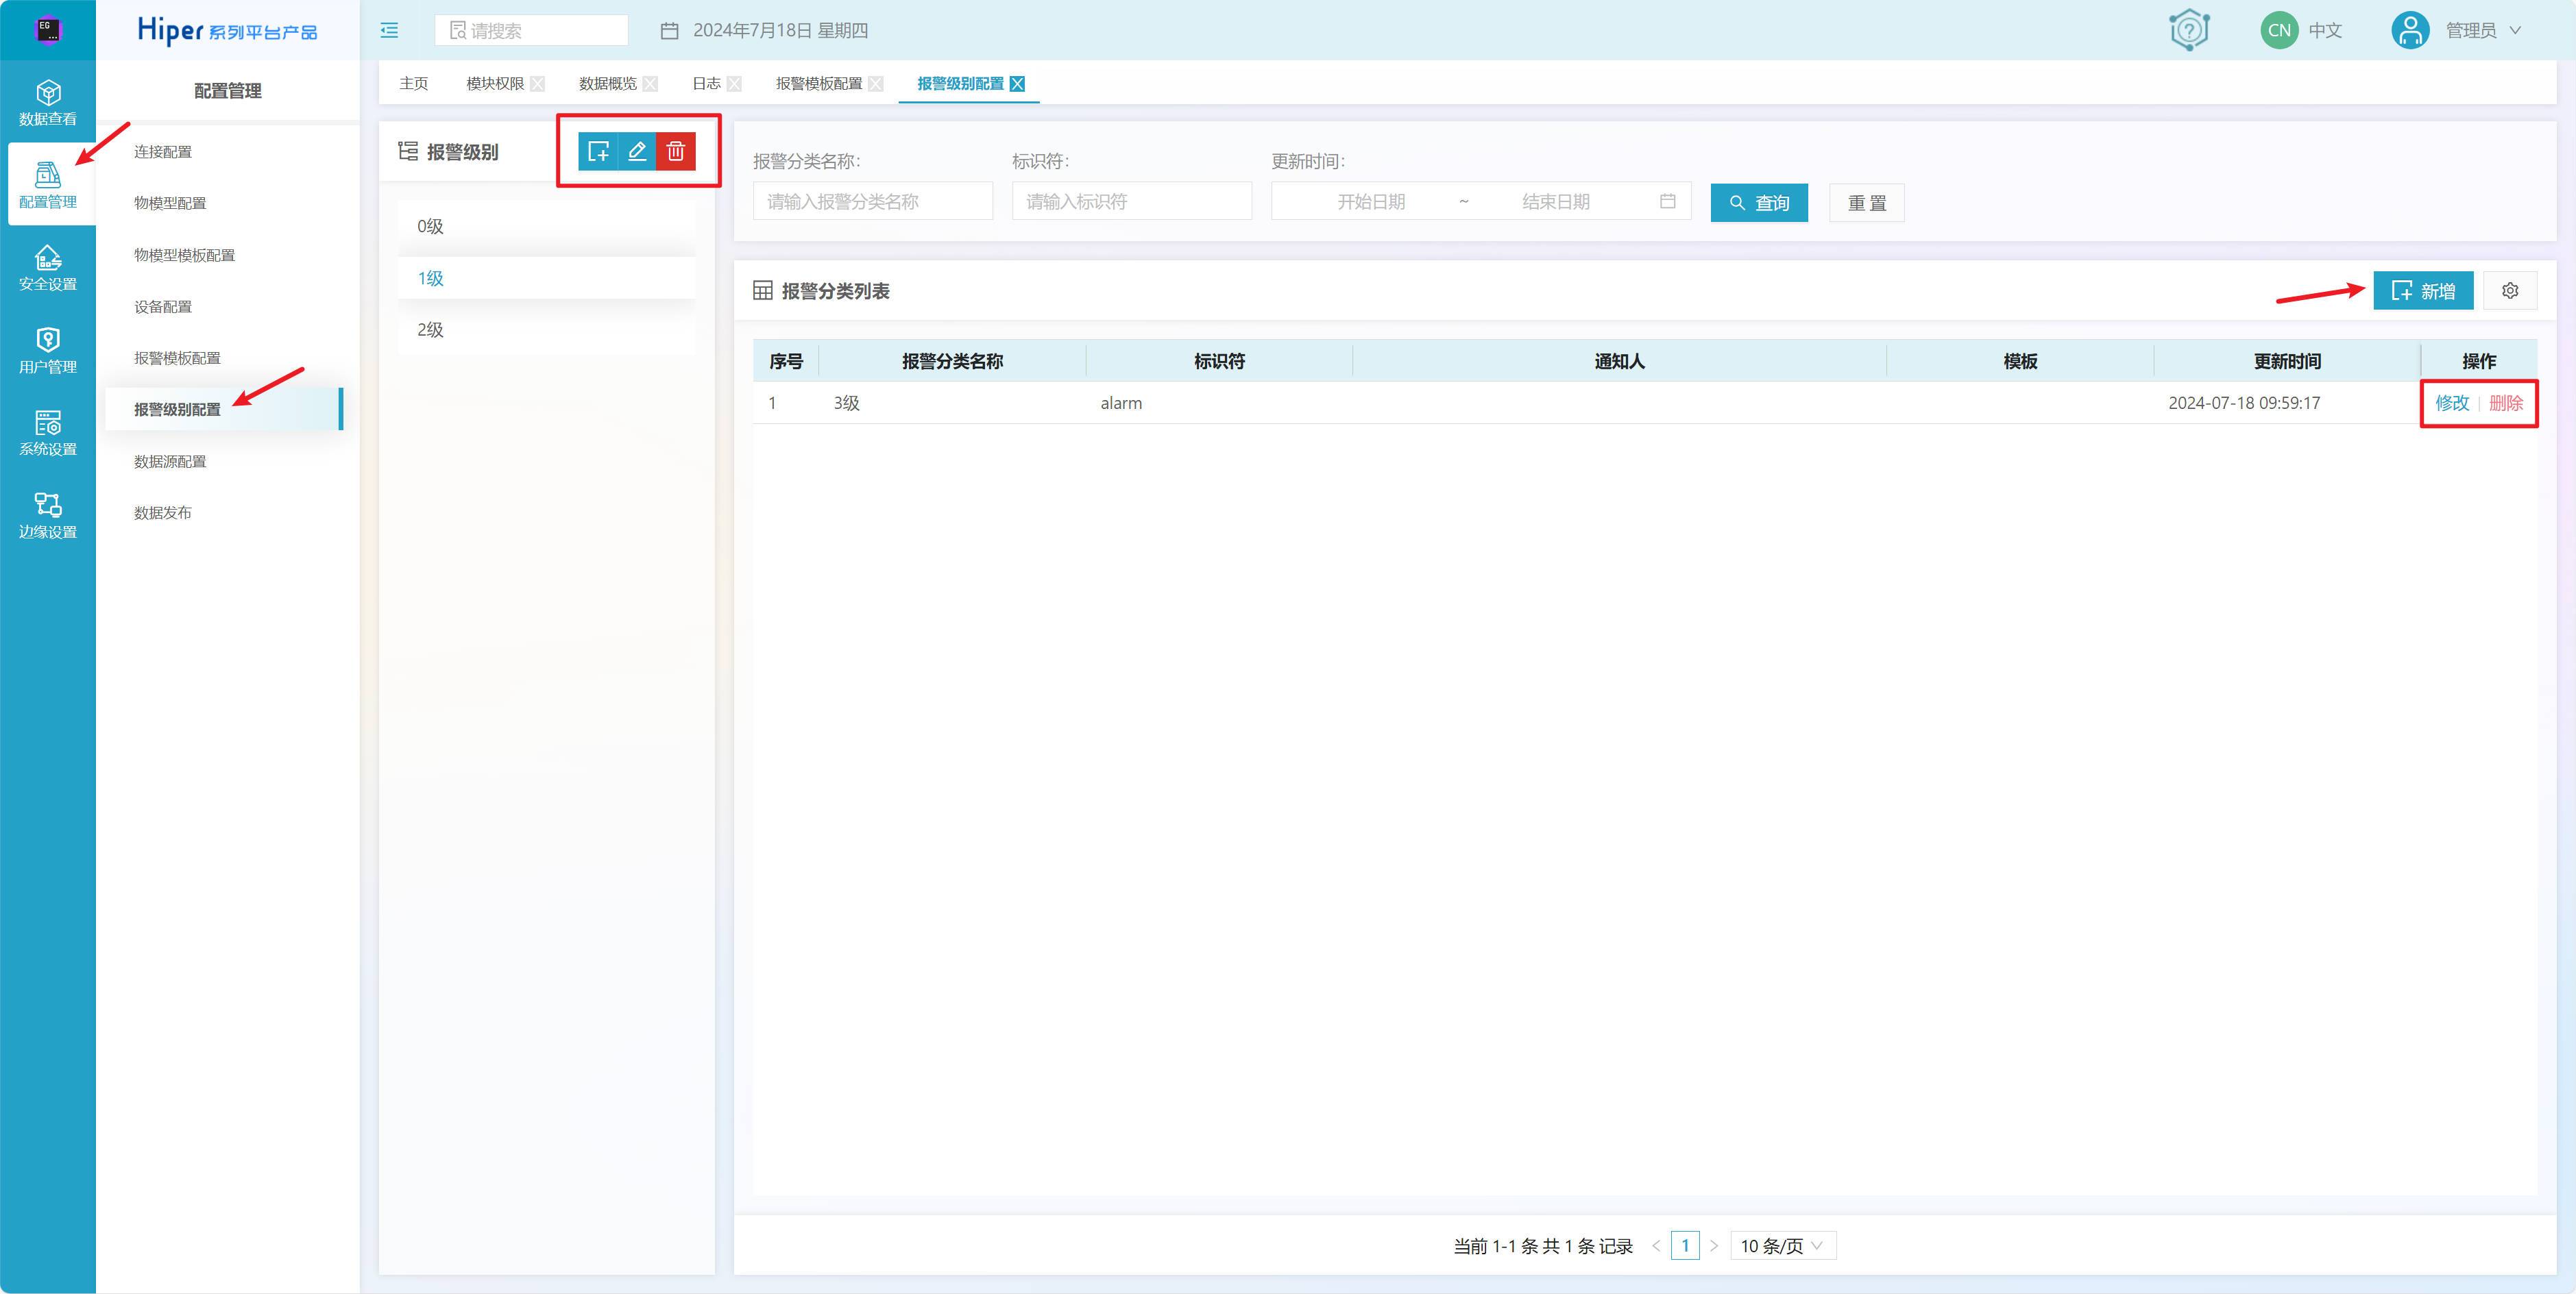The height and width of the screenshot is (1294, 2576).
Task: Open the 数据查看 sidebar section
Action: coord(48,103)
